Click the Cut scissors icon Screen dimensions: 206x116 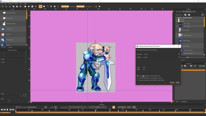(x=10, y=6)
